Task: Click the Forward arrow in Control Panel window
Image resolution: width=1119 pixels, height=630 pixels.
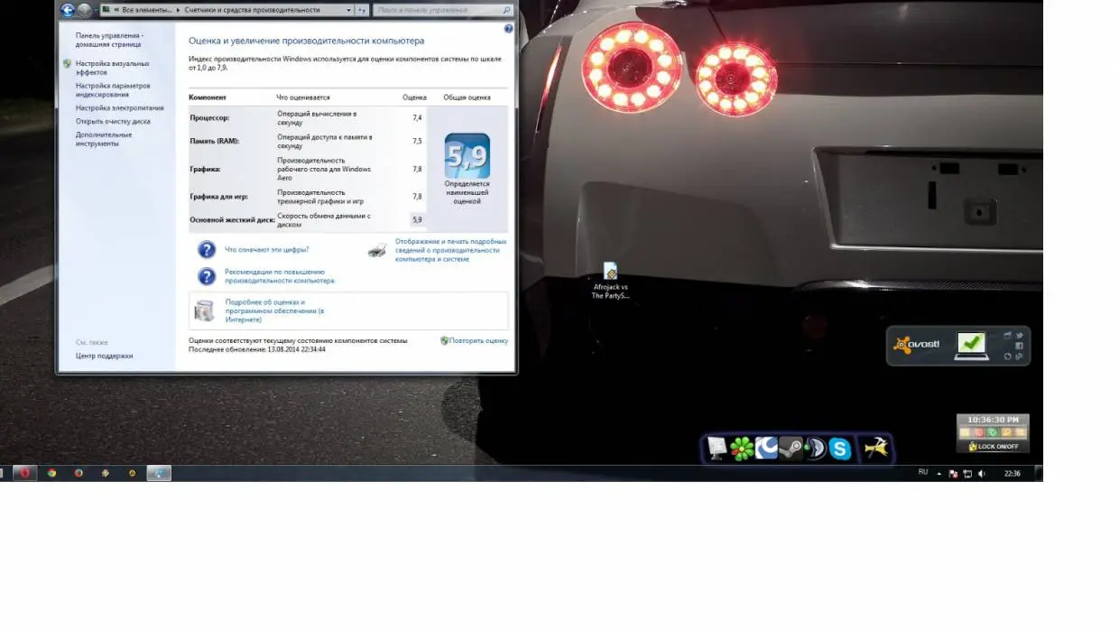Action: coord(84,10)
